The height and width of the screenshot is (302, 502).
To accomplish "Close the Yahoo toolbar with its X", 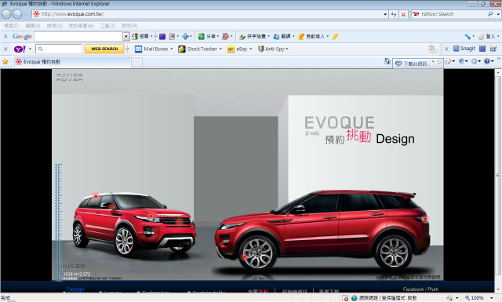I will (x=5, y=49).
